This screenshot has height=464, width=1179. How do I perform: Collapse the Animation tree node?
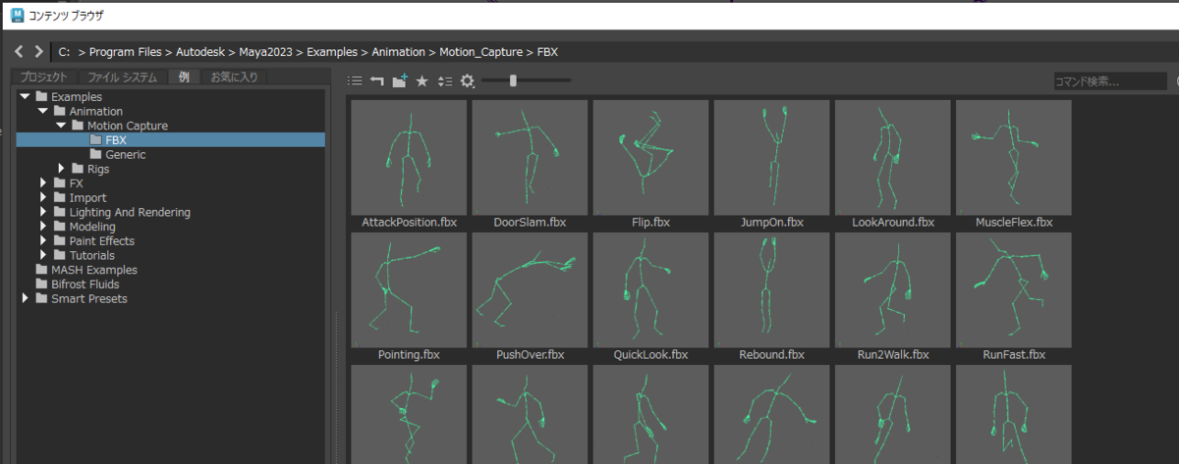coord(42,111)
